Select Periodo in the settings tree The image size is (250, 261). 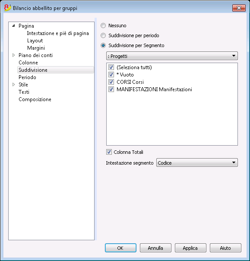(x=27, y=77)
